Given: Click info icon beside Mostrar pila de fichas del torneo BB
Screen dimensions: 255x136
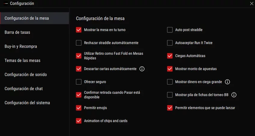Looking at the screenshot, I should click(x=234, y=95).
